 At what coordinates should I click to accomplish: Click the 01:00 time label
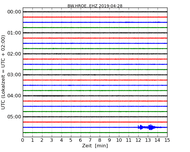(14, 33)
